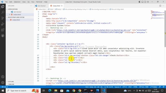Click the code minimap preview
Viewport: 166px width, 93px height.
(157, 15)
